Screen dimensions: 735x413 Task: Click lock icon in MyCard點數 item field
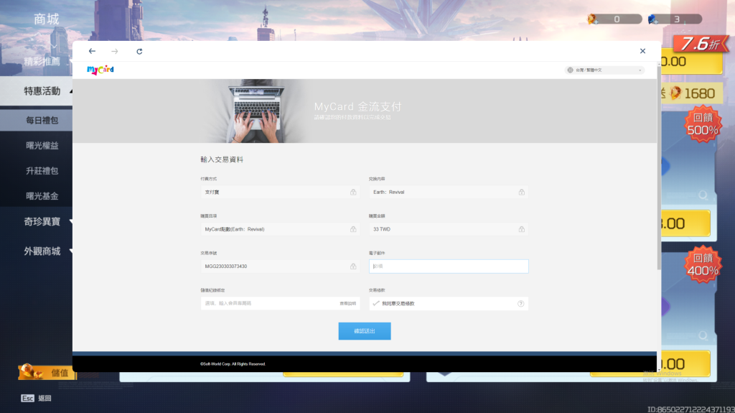[x=353, y=229]
